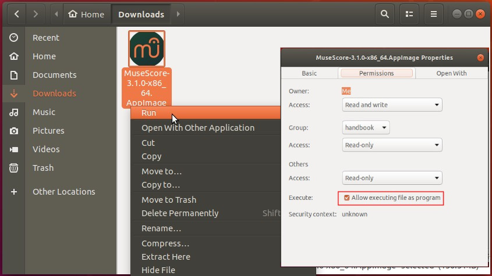Open Music in the sidebar
This screenshot has height=276, width=492.
pos(44,112)
